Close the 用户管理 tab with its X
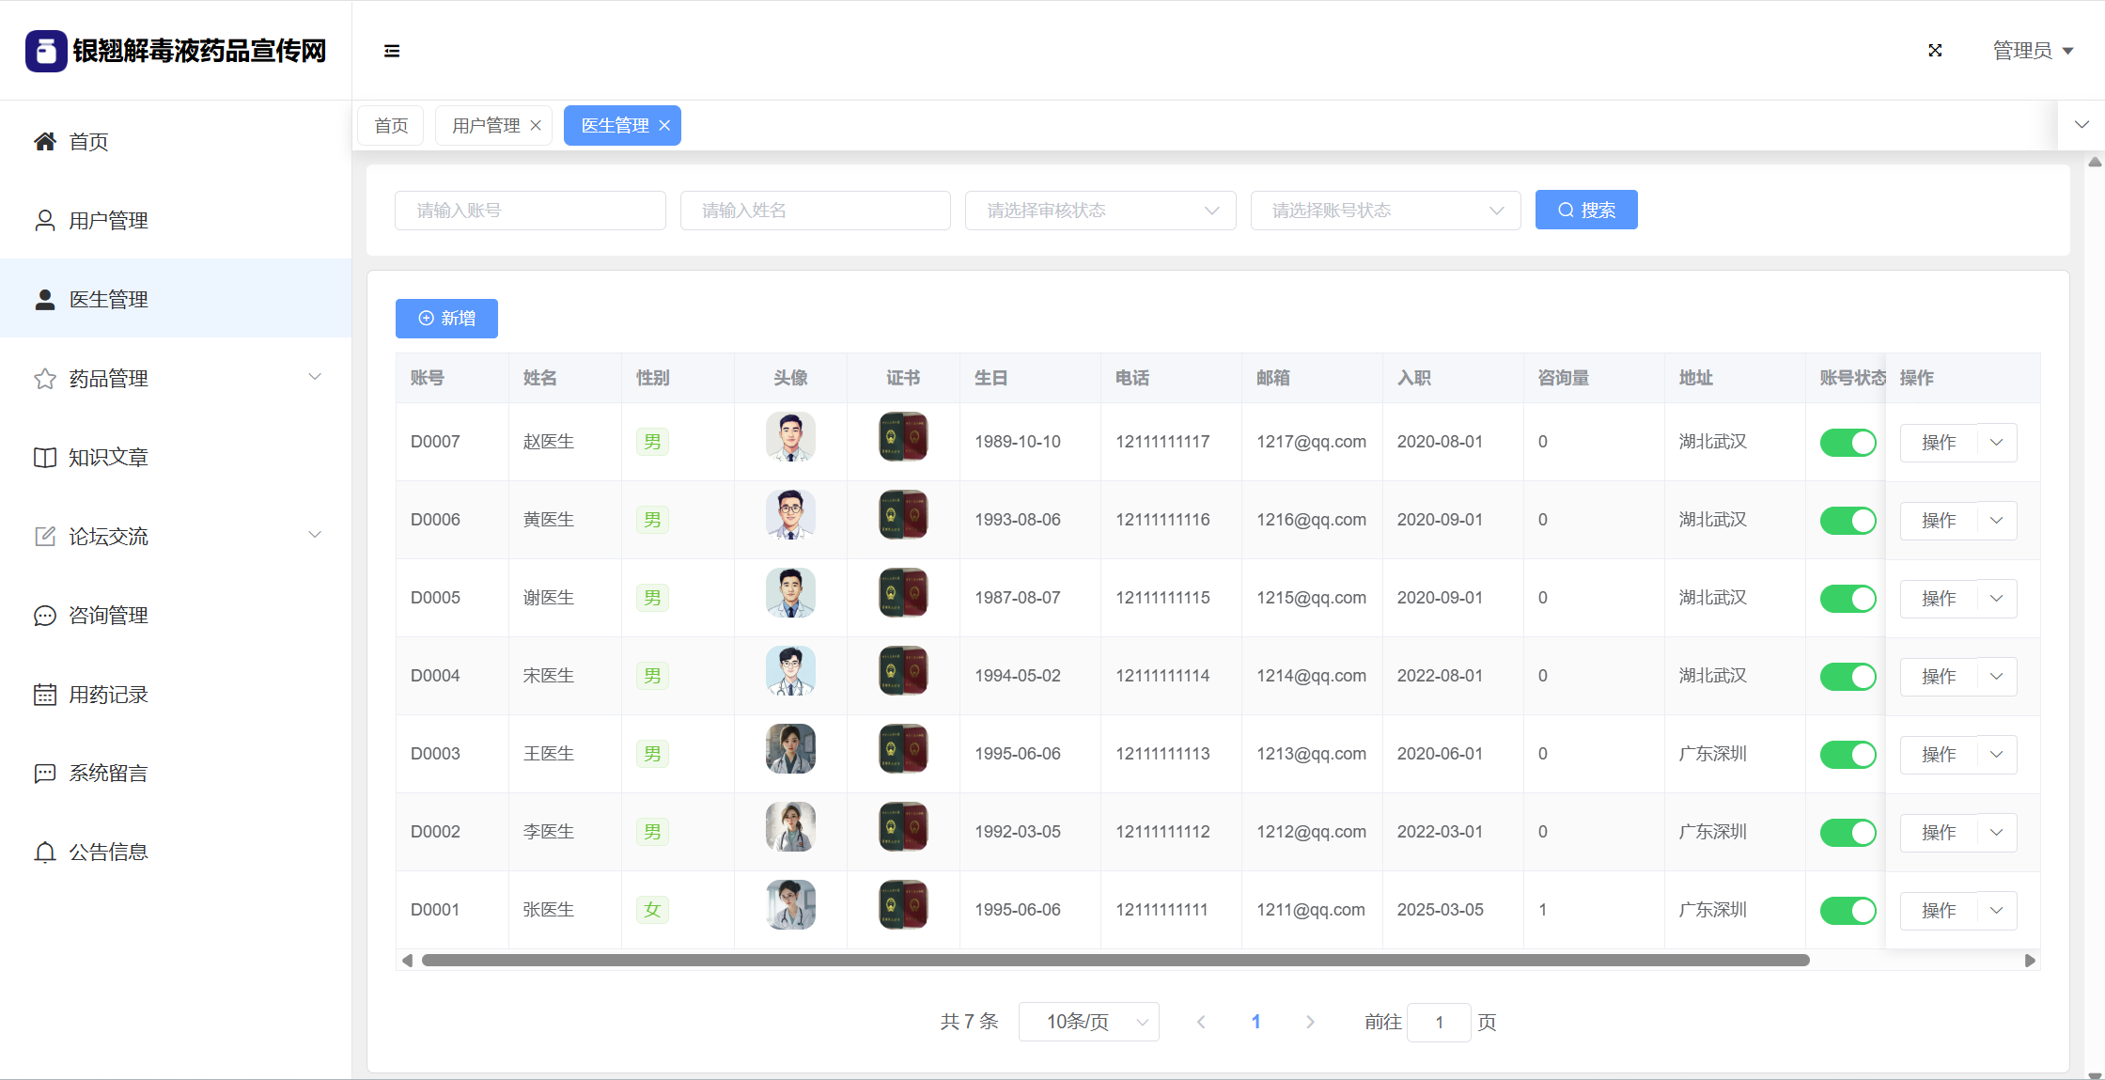Screen dimensions: 2105x1080 [536, 126]
